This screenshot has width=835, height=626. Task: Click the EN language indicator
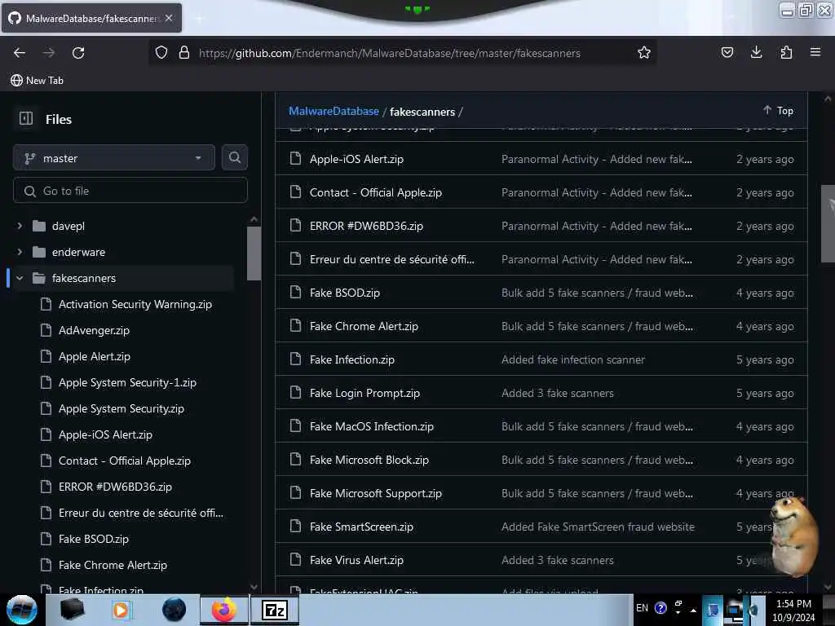[x=643, y=607]
